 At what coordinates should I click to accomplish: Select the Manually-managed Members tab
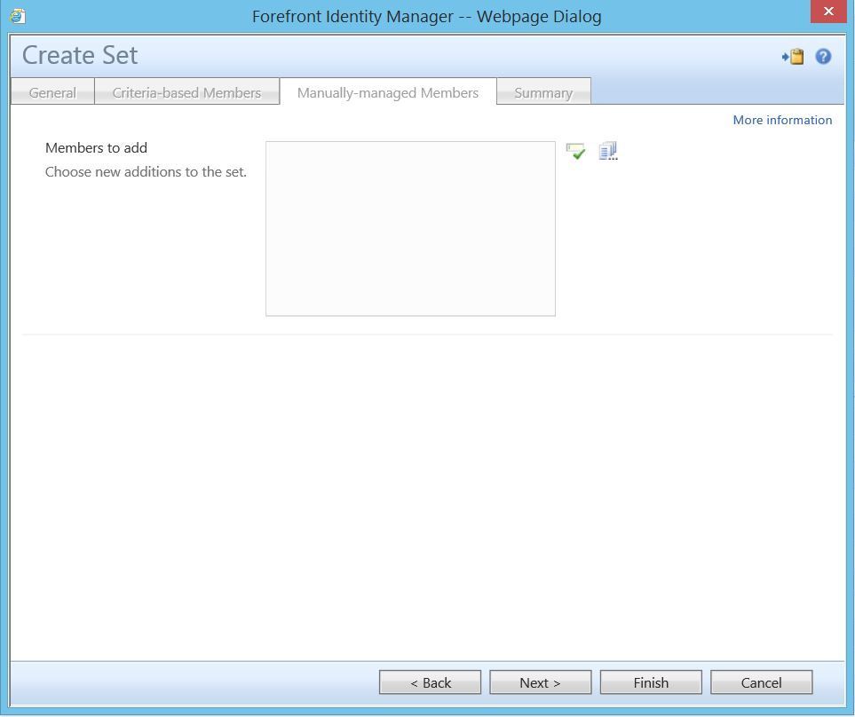[x=388, y=92]
